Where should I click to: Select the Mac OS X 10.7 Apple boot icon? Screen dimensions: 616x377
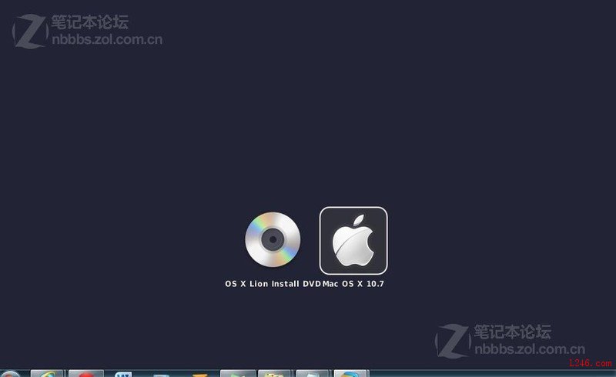[x=353, y=241]
